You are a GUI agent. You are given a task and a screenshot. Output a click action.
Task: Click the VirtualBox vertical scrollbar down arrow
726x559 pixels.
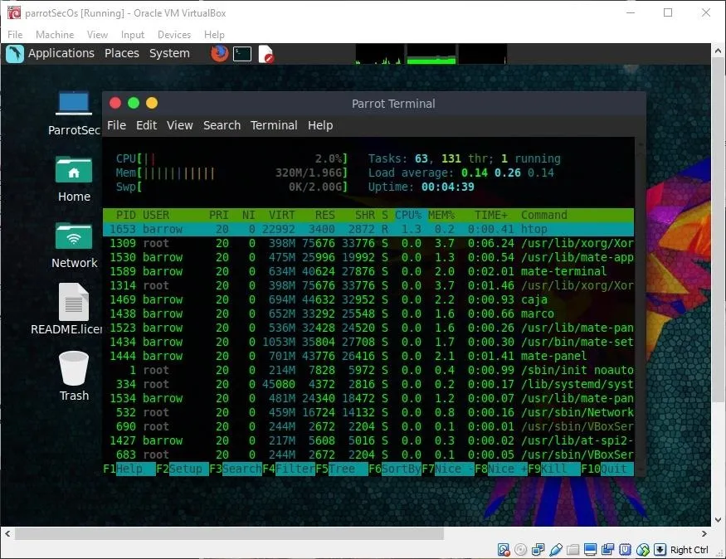coord(719,520)
